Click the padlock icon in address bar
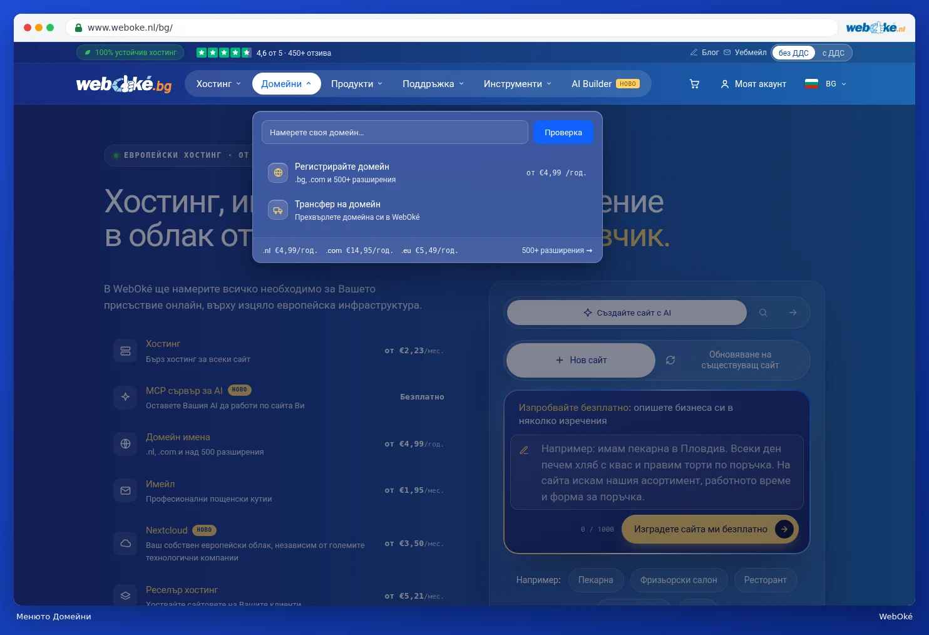The height and width of the screenshot is (635, 929). [79, 28]
